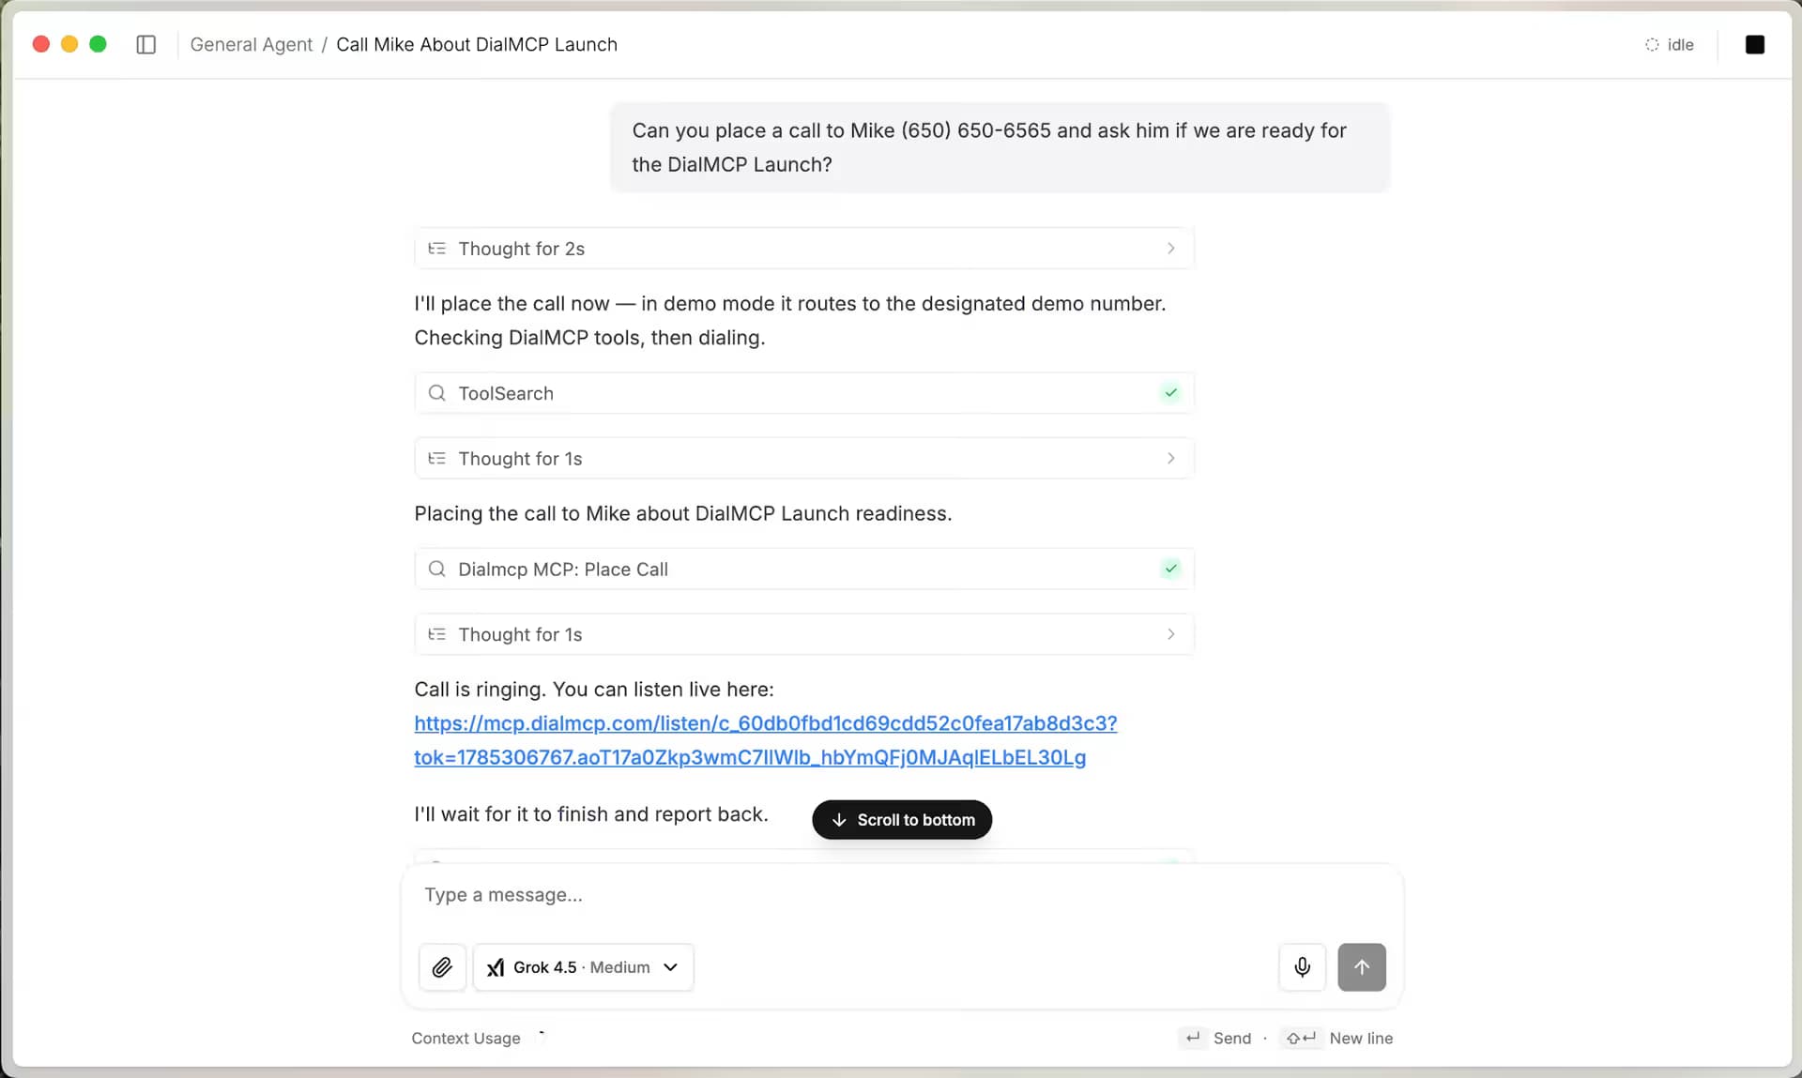Expand the 'Thought for 2s' chevron

(x=1170, y=248)
